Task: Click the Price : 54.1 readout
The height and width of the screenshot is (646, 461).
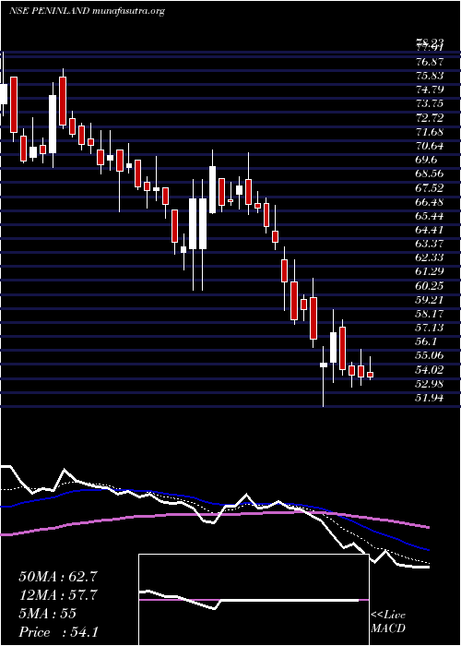Action: (58, 632)
